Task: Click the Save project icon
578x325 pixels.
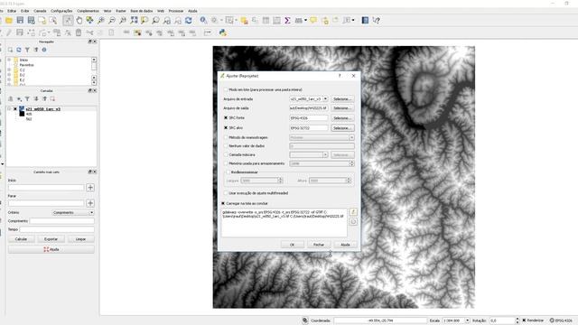Action: pyautogui.click(x=20, y=20)
